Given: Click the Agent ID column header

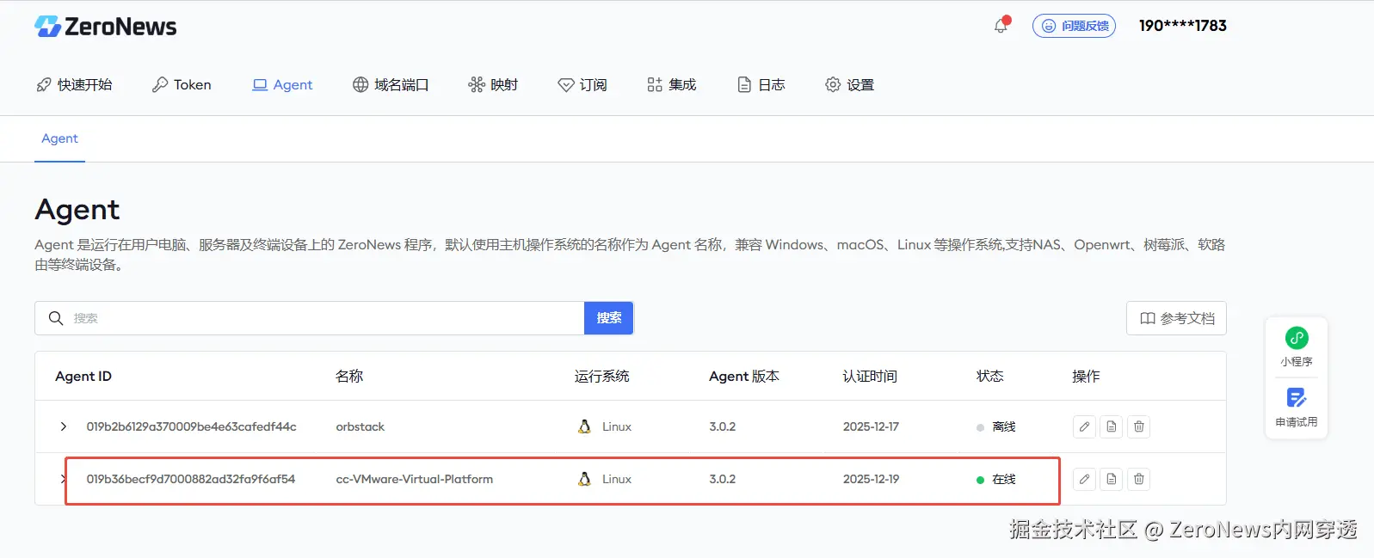Looking at the screenshot, I should [83, 376].
